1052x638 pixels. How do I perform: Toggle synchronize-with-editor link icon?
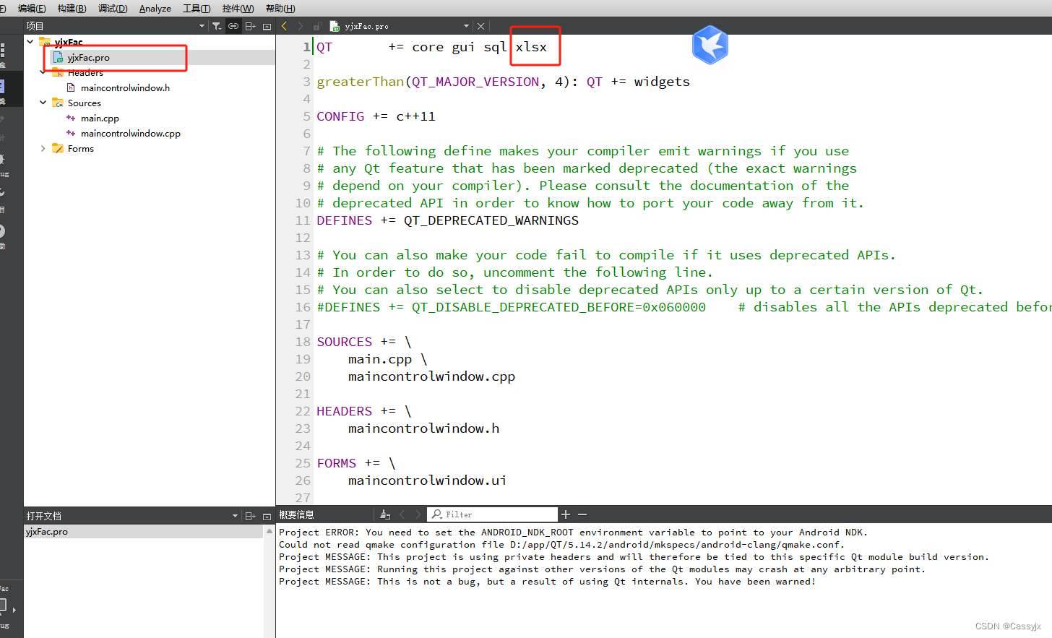(x=233, y=26)
